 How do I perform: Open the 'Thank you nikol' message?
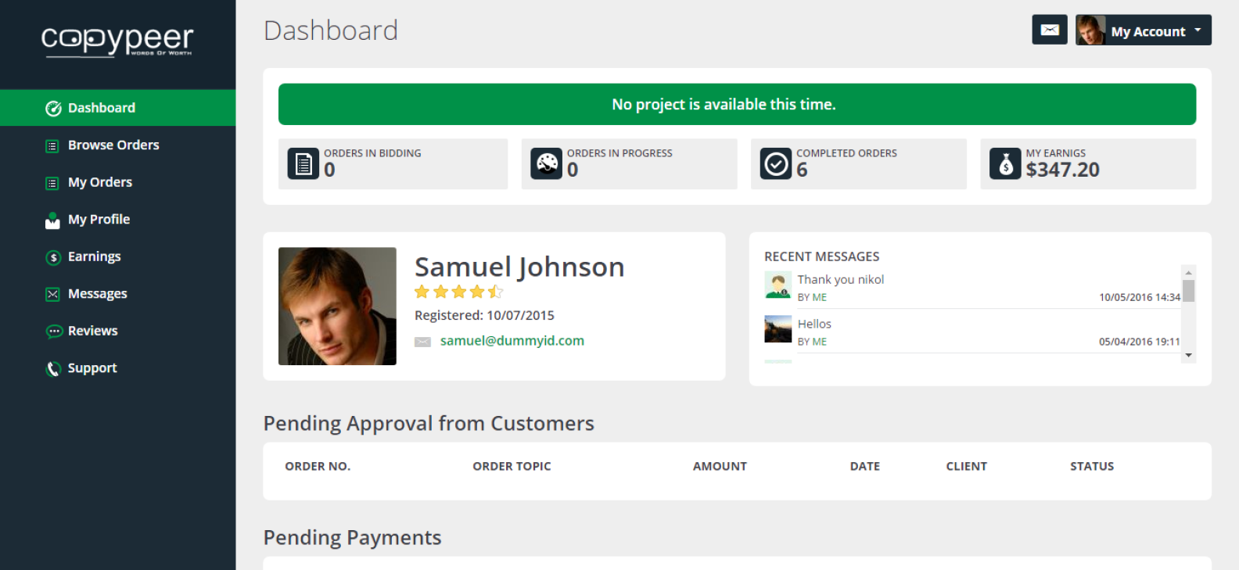coord(840,280)
